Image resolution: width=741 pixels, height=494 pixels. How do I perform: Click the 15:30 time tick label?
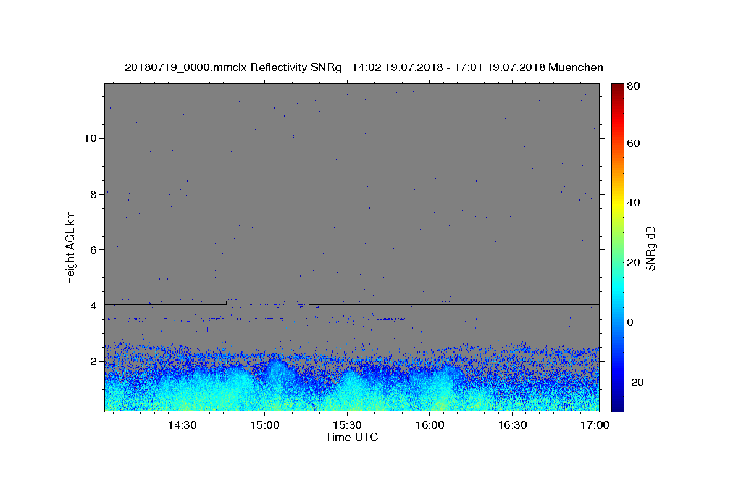(348, 425)
